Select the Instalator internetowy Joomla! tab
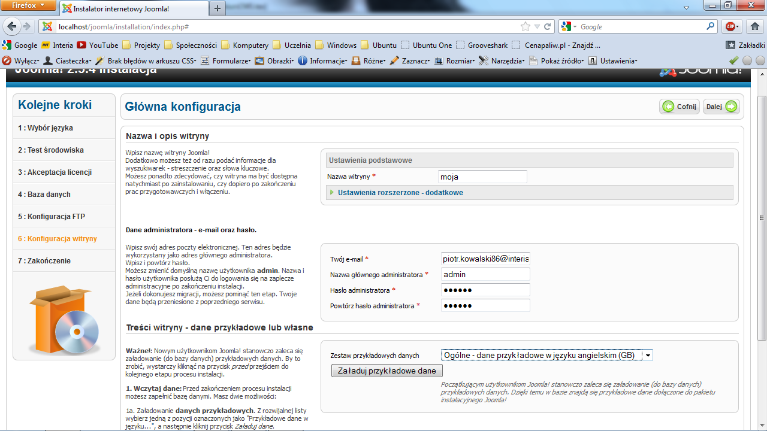 coord(133,9)
